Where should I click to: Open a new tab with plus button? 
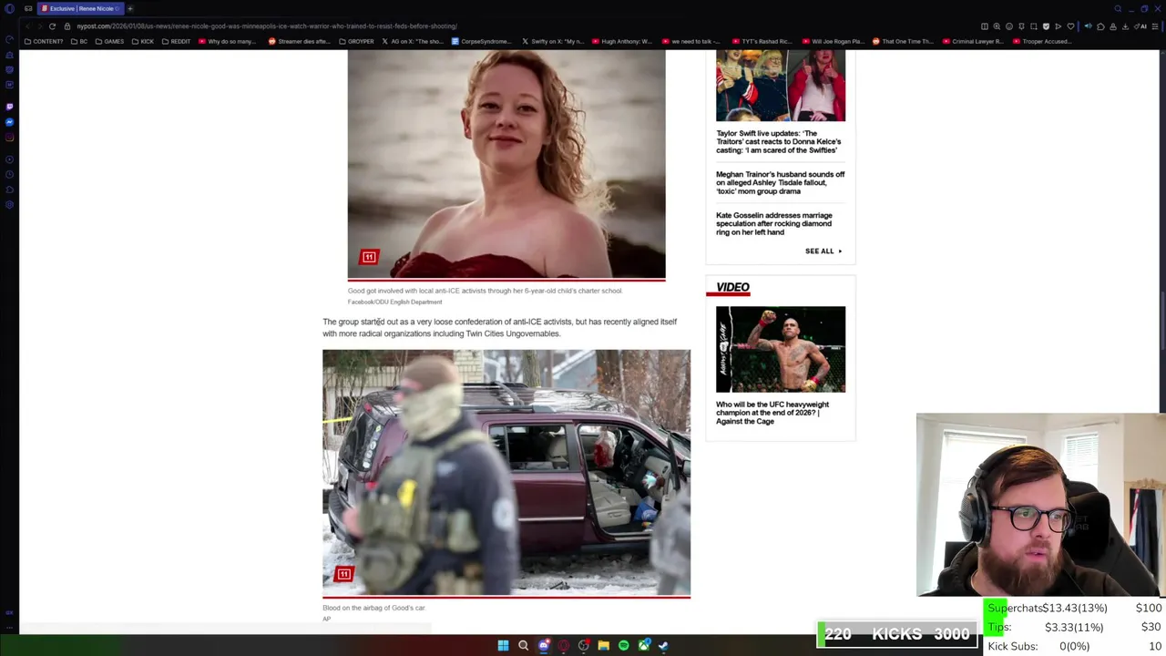tap(130, 8)
